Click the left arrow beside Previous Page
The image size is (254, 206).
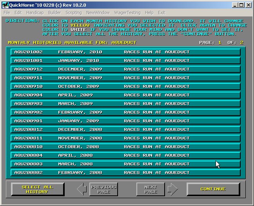(82, 190)
